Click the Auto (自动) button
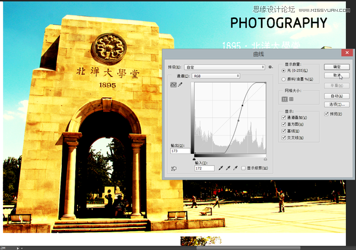Screen dimensions: 356x250 pos(336,96)
